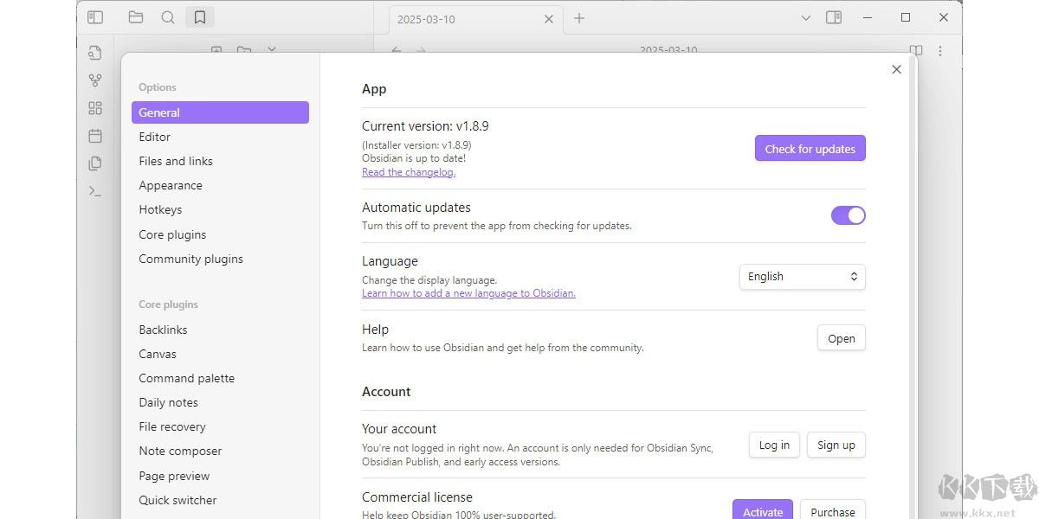Select General in the settings sidebar

[220, 112]
